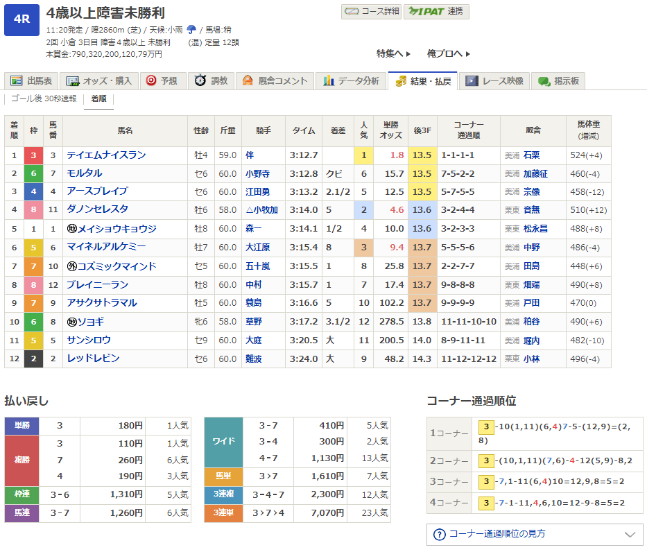The image size is (647, 552).
Task: Click the 掲示板 speech bubble icon
Action: point(544,81)
